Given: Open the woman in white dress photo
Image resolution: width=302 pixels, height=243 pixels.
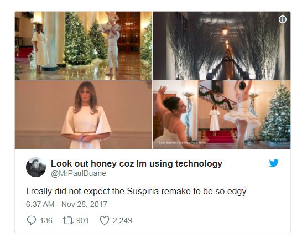Looking at the screenshot, I should (x=84, y=115).
